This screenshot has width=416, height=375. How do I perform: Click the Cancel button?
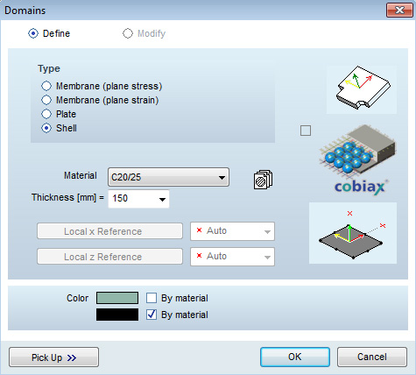pos(372,357)
